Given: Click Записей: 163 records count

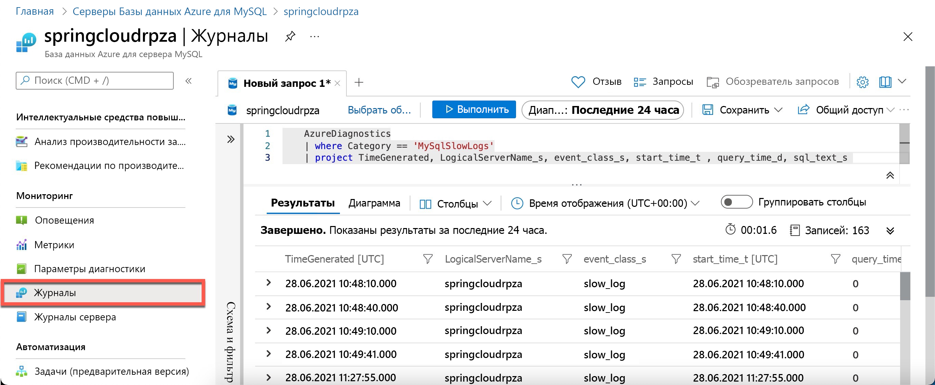Looking at the screenshot, I should point(830,230).
